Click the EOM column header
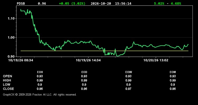Image resolution: width=198 pixels, height=105 pixels. (x=173, y=72)
